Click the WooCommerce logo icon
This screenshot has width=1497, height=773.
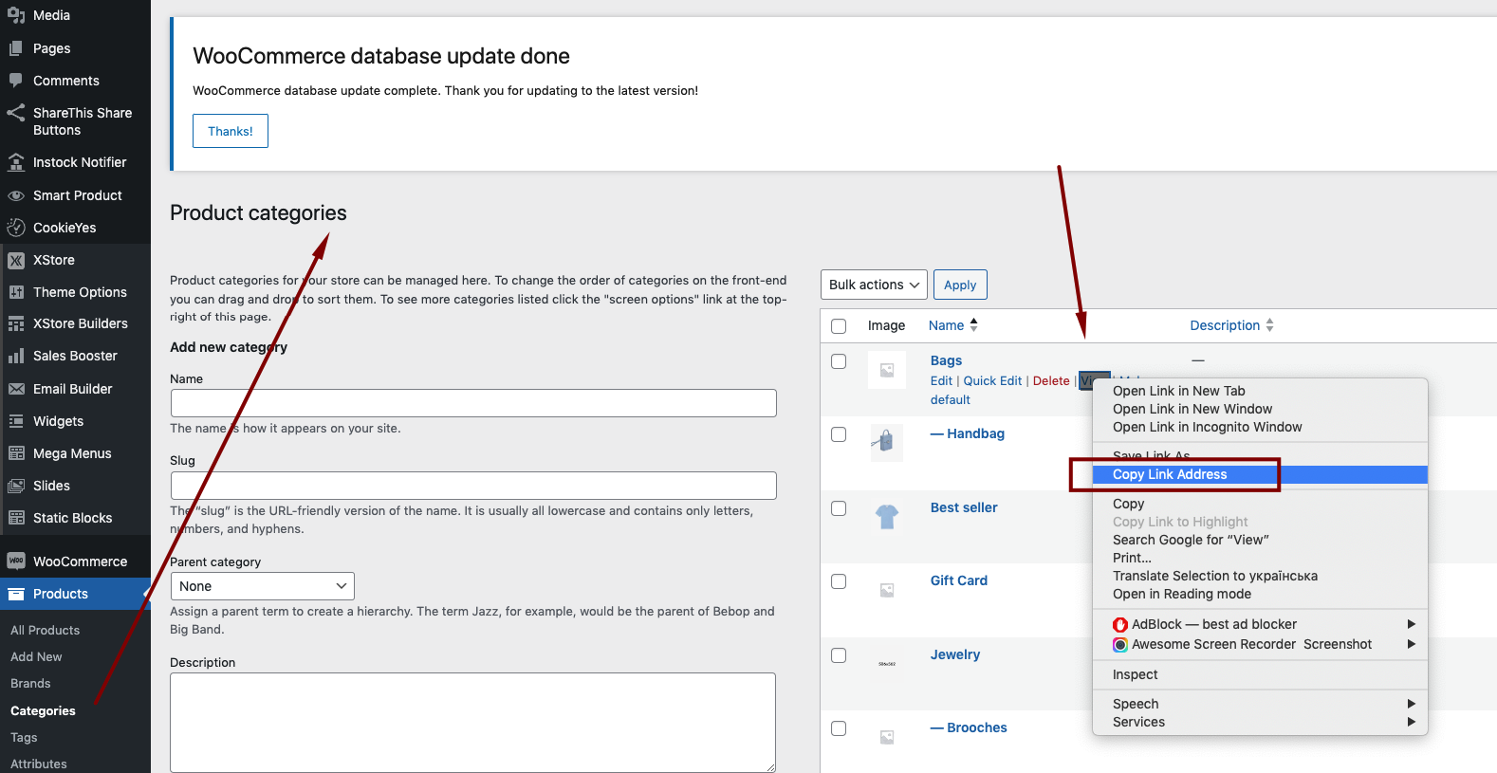[16, 561]
